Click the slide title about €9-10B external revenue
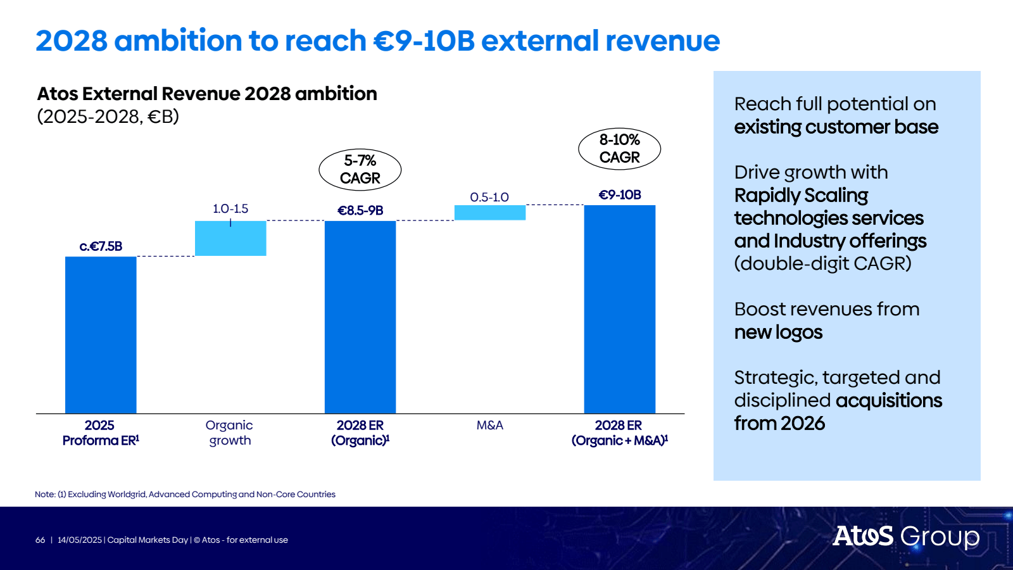This screenshot has width=1013, height=570. coord(377,41)
